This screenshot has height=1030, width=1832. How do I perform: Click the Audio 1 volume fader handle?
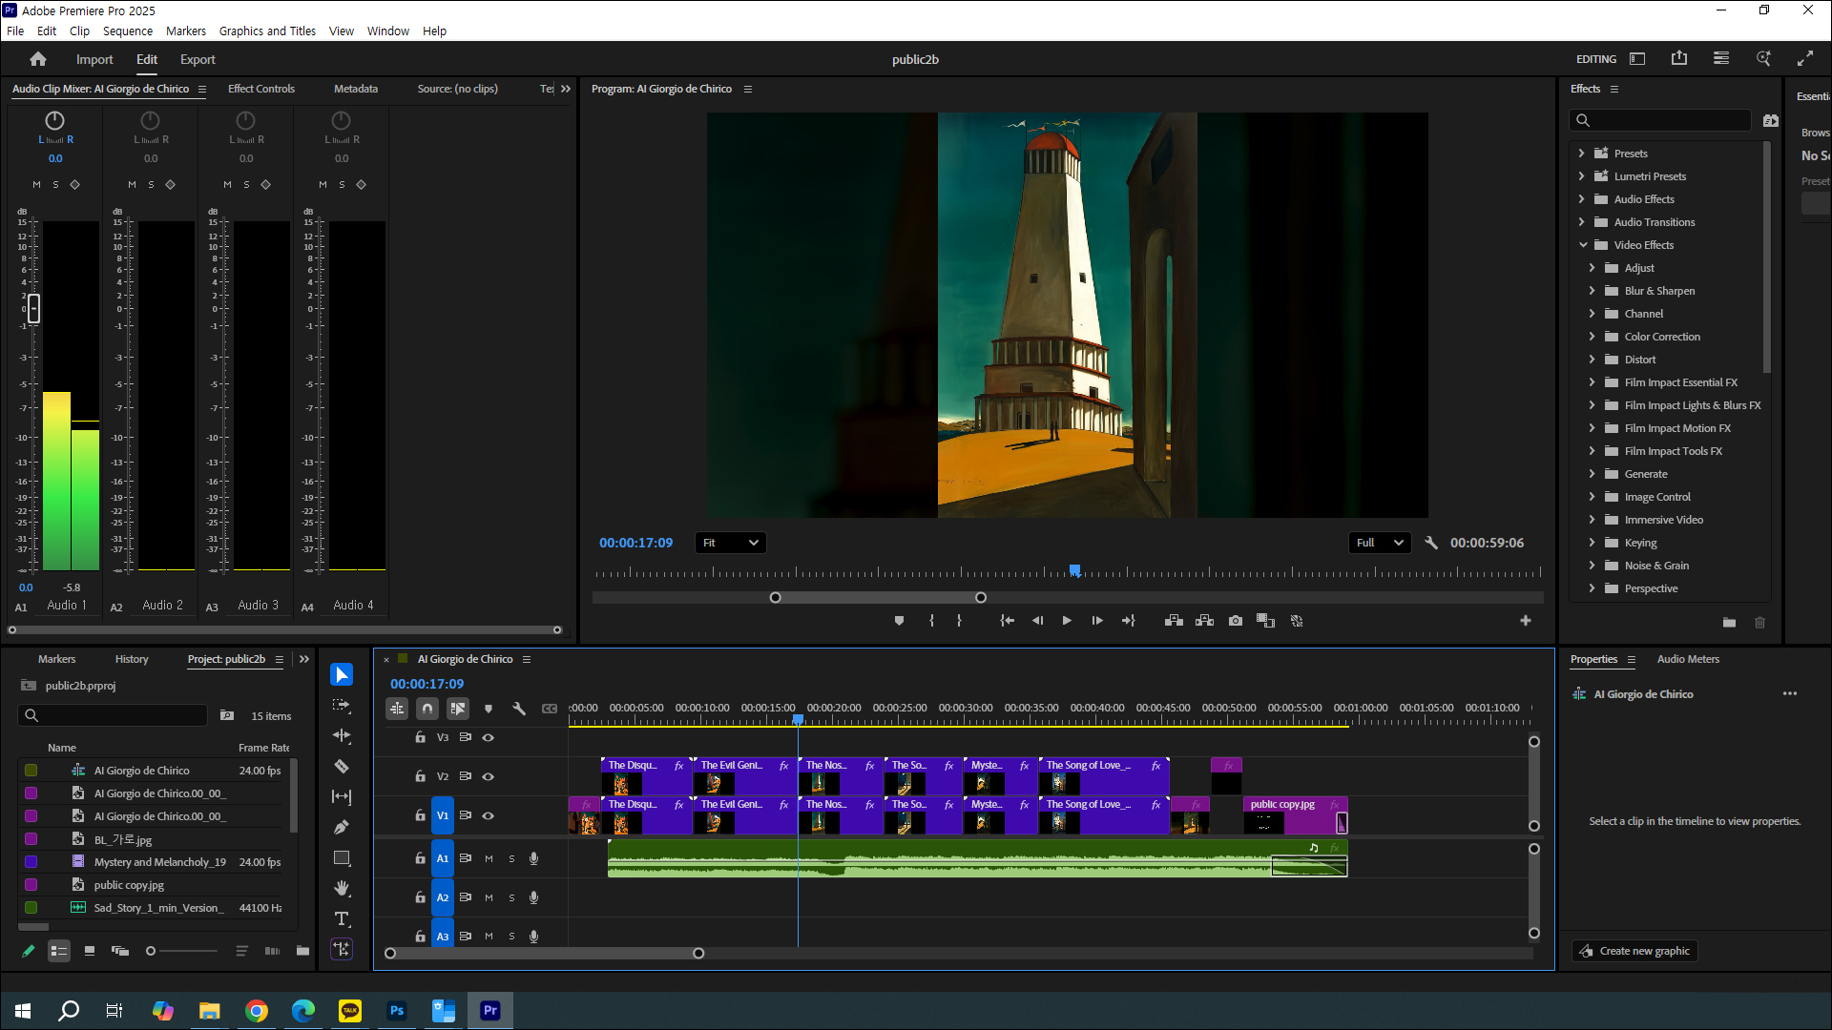coord(33,308)
